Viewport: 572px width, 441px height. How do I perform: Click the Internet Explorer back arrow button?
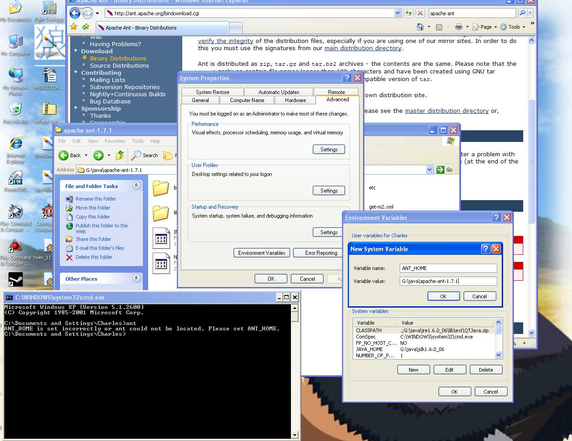[75, 13]
